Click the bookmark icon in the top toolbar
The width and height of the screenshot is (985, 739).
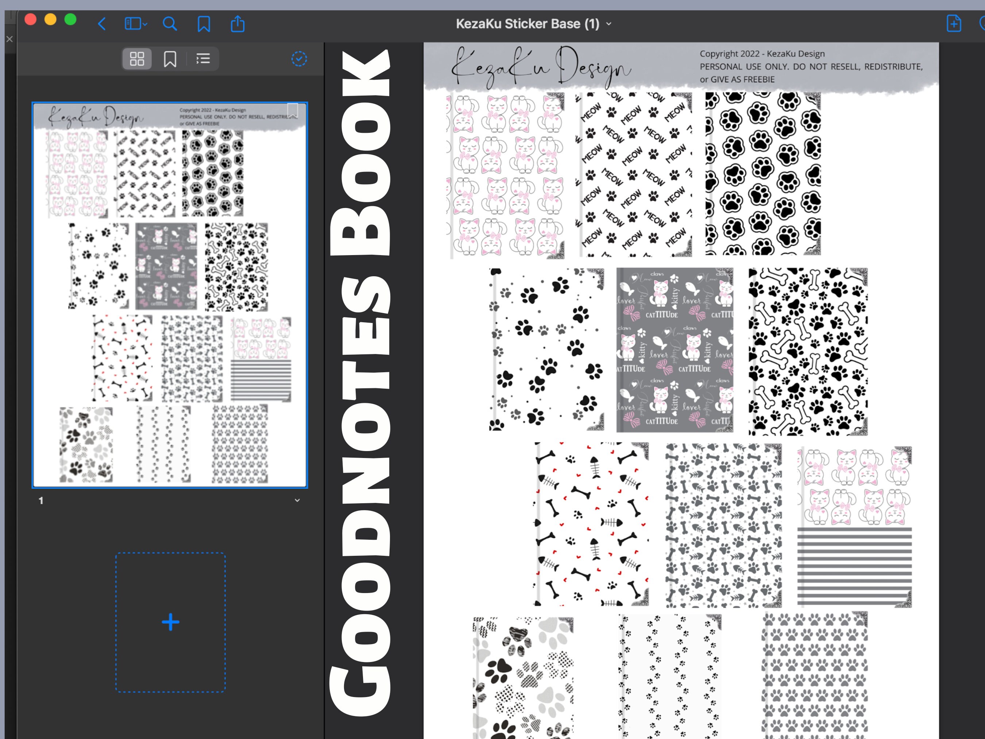coord(204,24)
